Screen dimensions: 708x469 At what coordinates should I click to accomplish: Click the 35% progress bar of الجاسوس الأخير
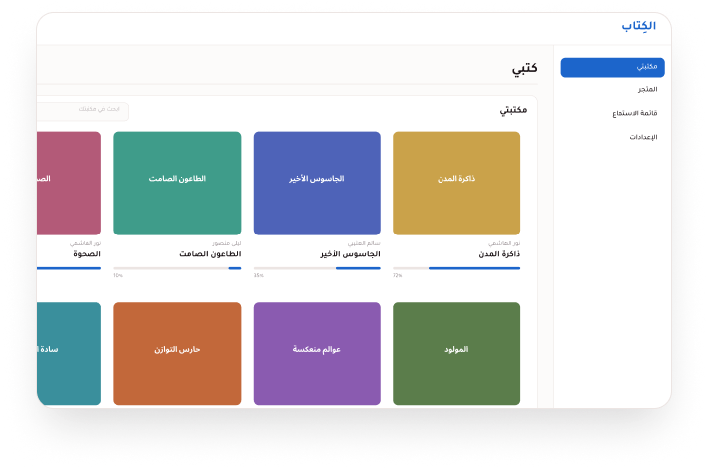tap(317, 268)
